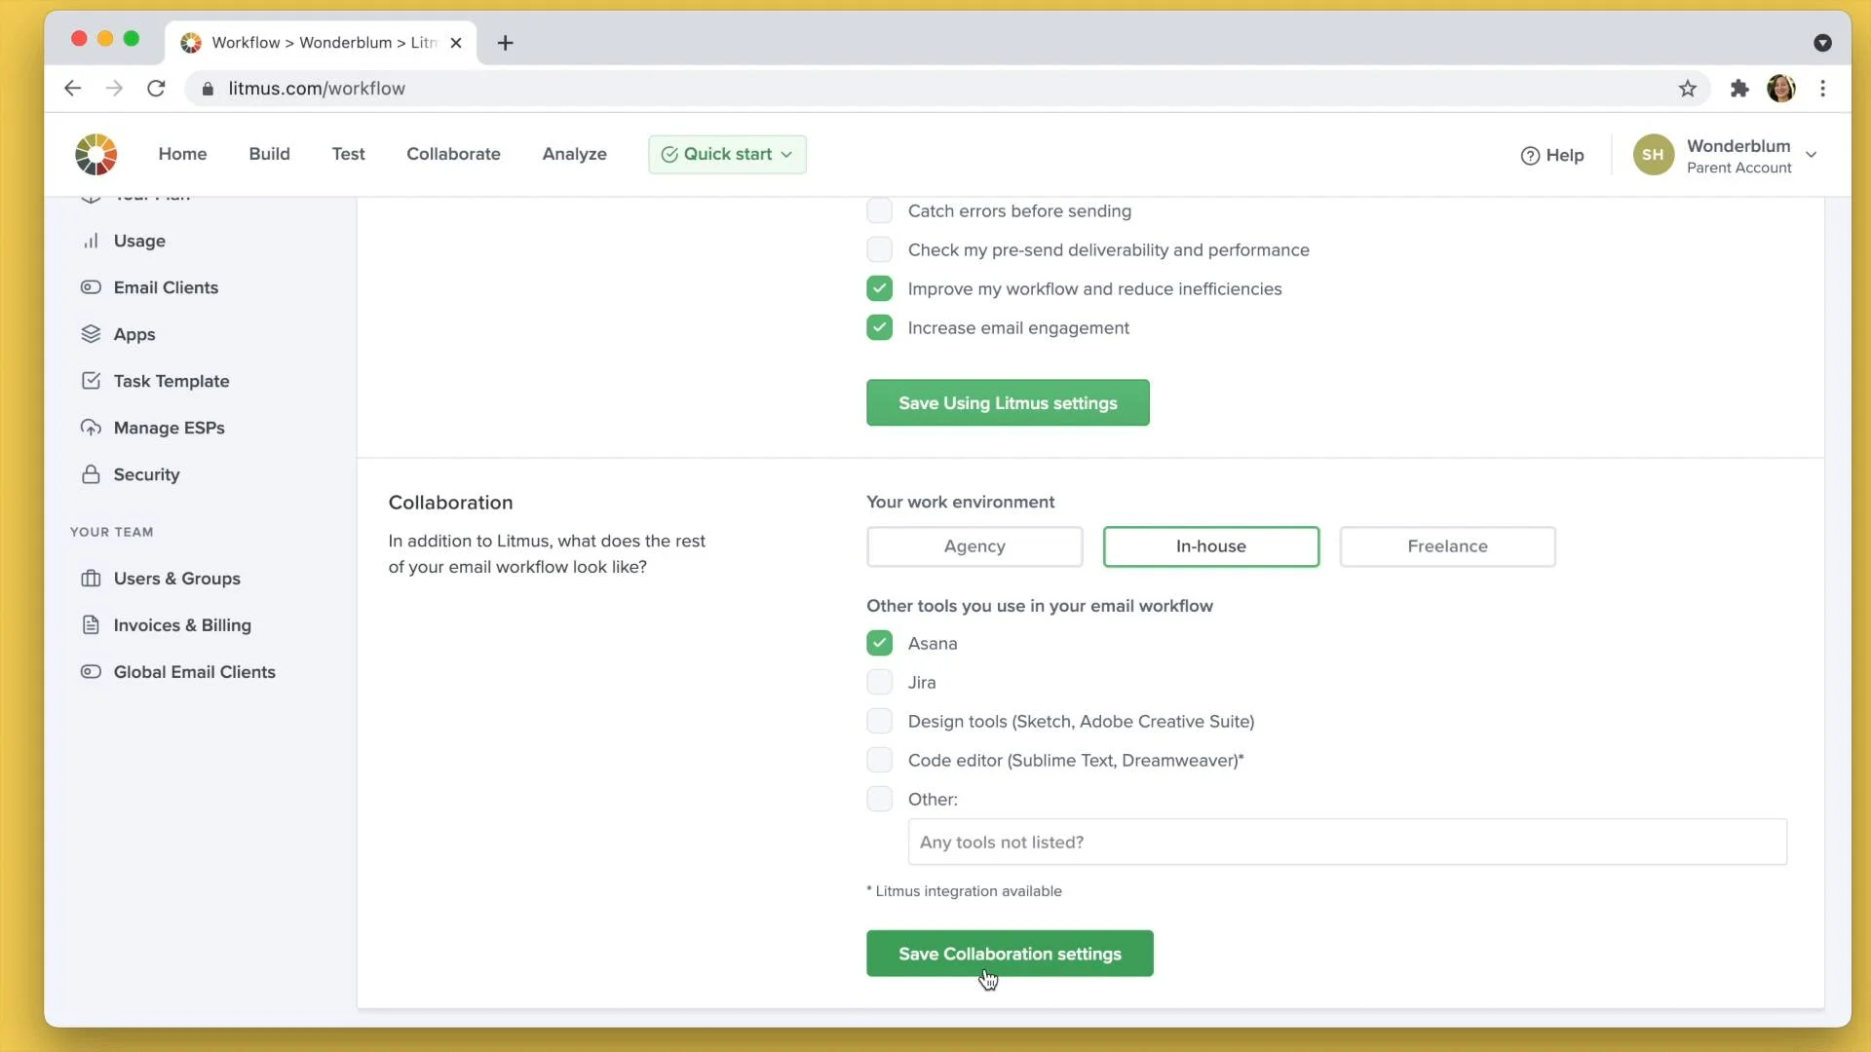1871x1052 pixels.
Task: Open the browser extensions puzzle icon
Action: (x=1739, y=89)
